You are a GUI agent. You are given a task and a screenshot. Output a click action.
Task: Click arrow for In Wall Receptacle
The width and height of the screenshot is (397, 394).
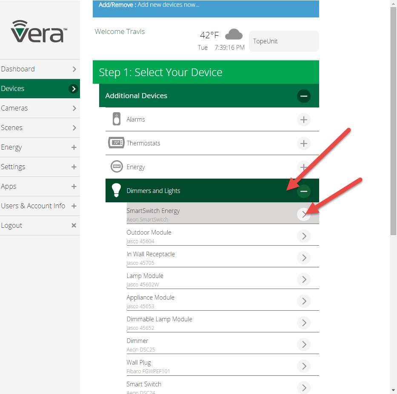(x=303, y=258)
